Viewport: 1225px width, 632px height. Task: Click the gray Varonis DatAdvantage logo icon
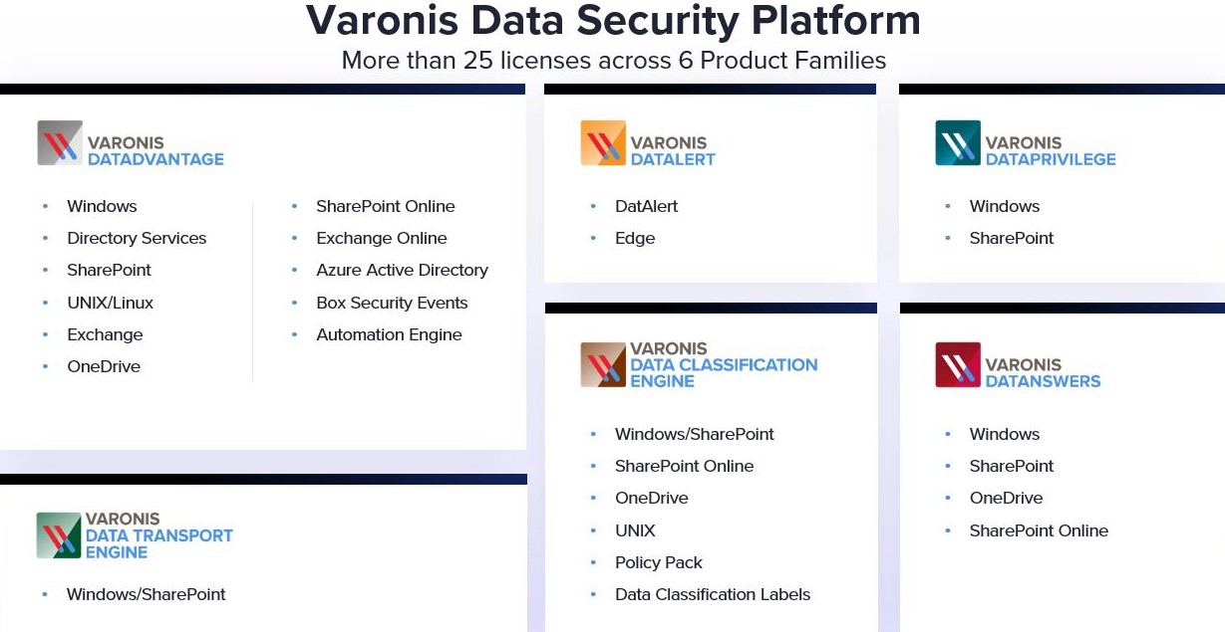60,142
